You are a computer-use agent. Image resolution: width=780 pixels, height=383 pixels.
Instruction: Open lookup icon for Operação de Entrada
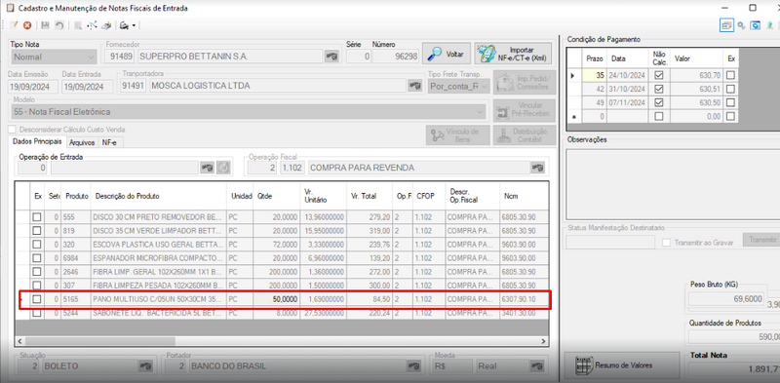pos(207,168)
